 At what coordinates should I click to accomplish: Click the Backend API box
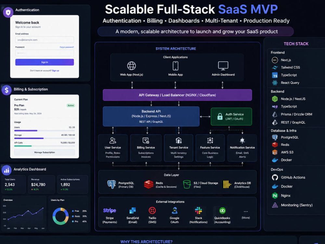pyautogui.click(x=151, y=116)
